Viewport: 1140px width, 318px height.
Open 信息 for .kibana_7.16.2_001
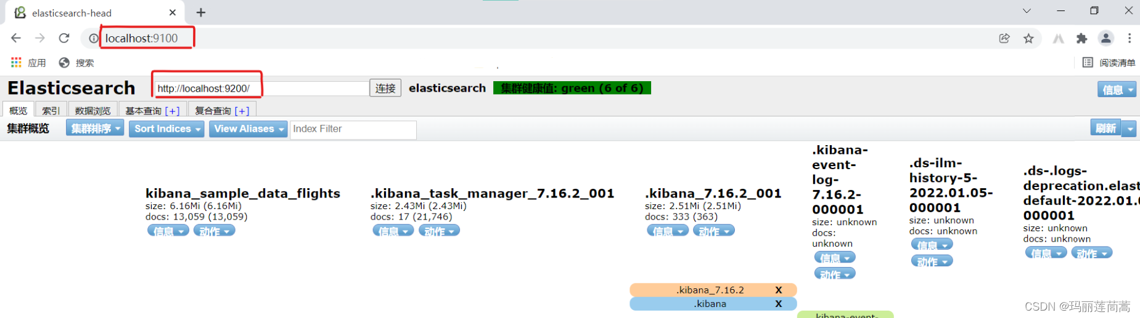pos(668,231)
